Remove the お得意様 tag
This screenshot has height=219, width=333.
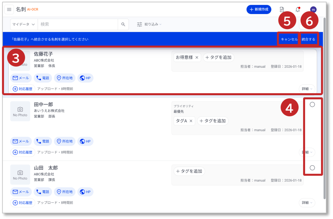(197, 58)
